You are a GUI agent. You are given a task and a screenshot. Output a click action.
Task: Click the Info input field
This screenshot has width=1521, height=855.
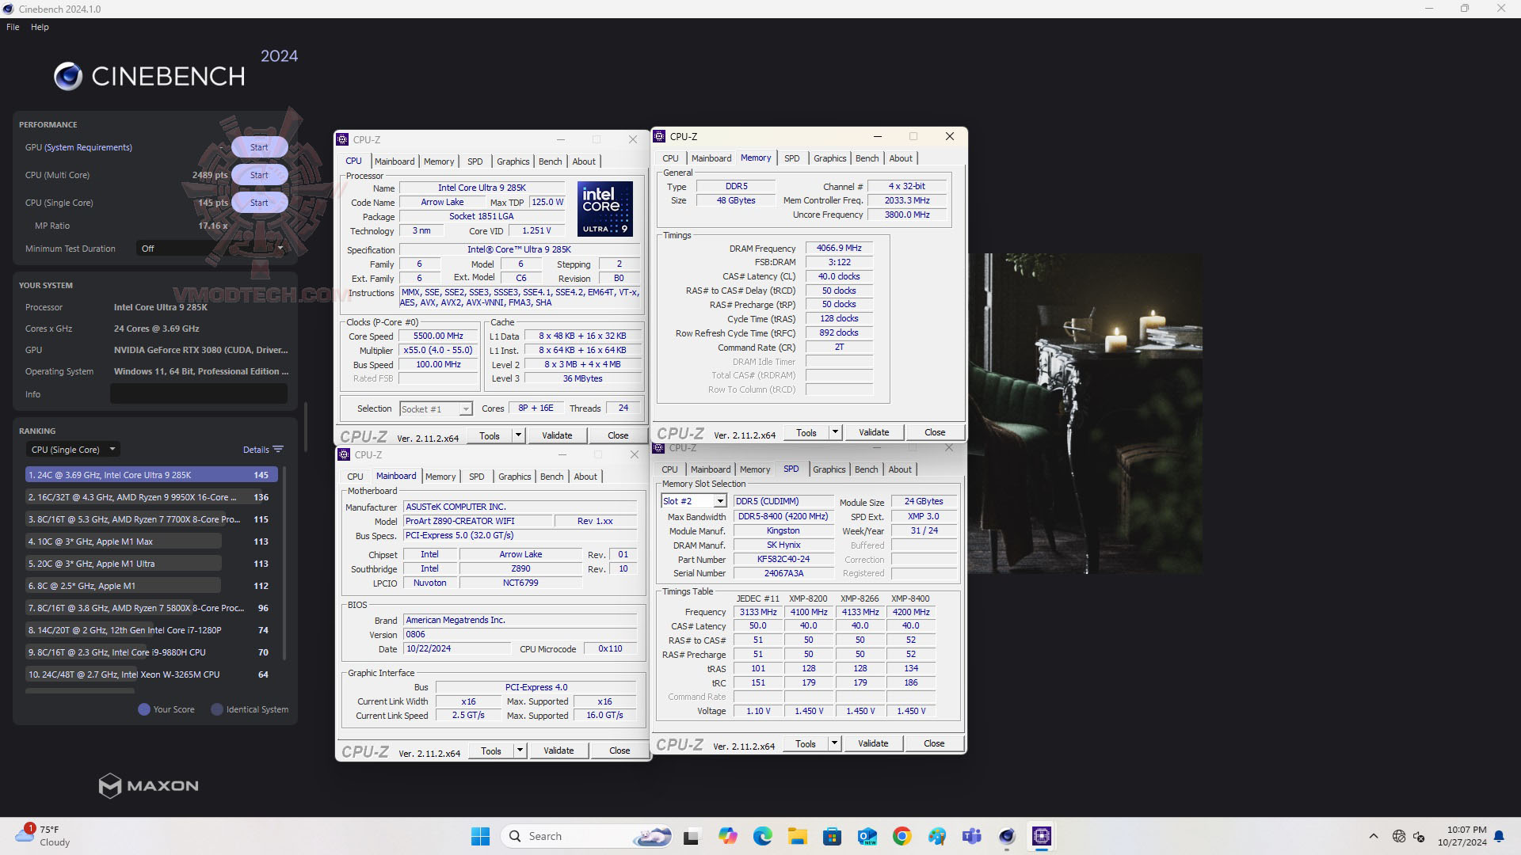[198, 394]
